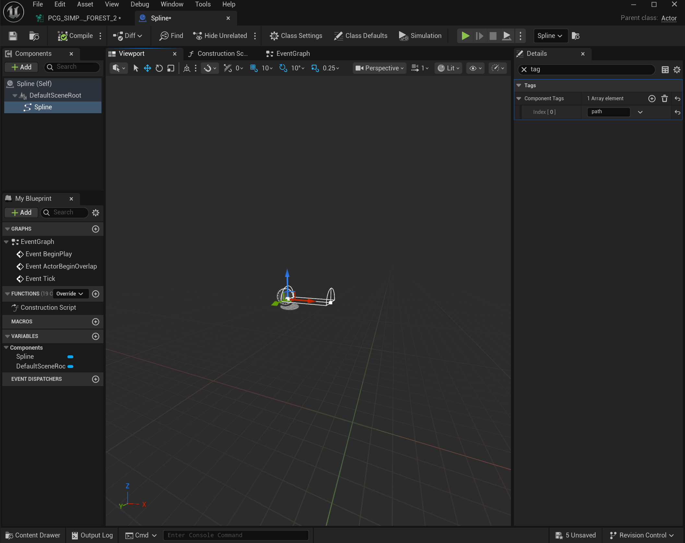Click the Compile button
Viewport: 685px width, 543px height.
coord(75,36)
